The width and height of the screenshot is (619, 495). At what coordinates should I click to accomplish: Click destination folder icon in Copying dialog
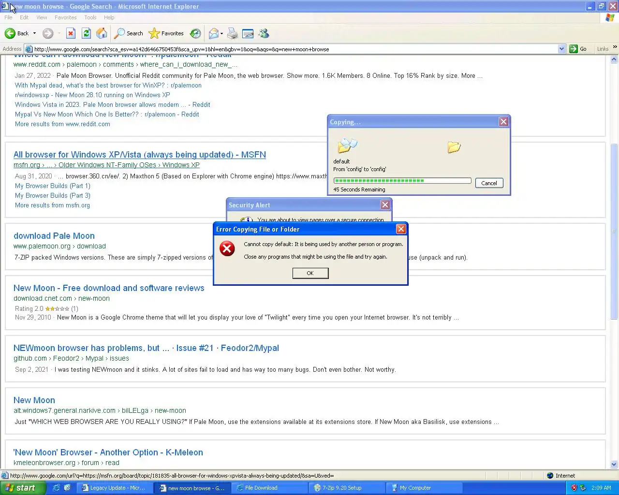coord(454,147)
